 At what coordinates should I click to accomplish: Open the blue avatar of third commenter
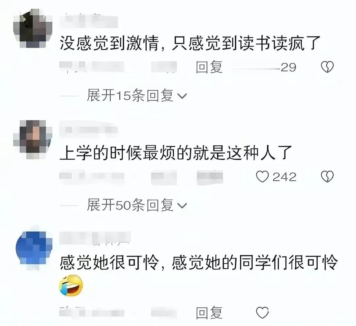pyautogui.click(x=34, y=248)
